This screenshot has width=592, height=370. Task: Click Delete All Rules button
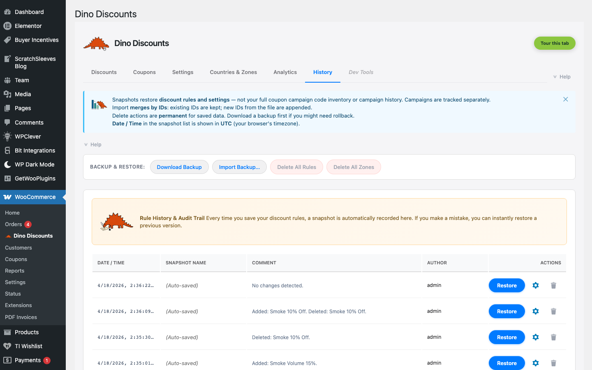pyautogui.click(x=296, y=167)
